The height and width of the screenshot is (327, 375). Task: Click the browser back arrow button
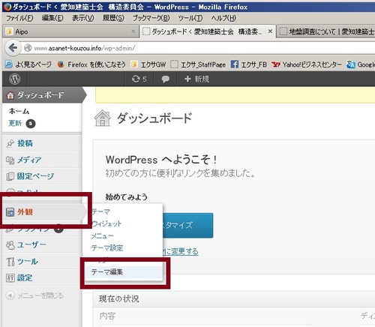[13, 48]
